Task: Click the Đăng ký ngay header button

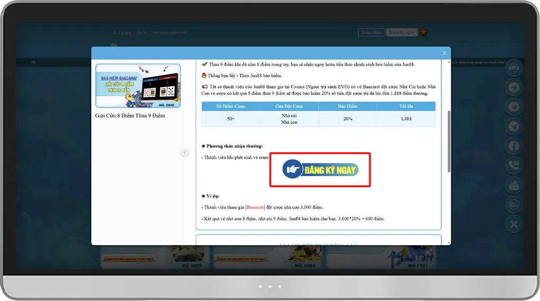Action: coord(401,32)
